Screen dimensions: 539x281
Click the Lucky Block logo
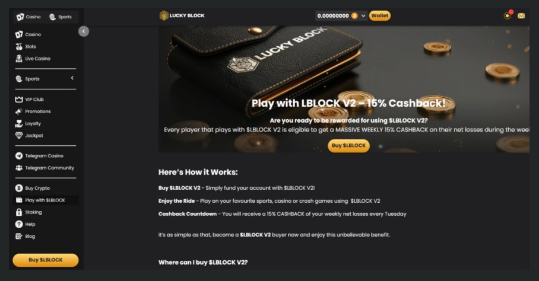pos(182,15)
